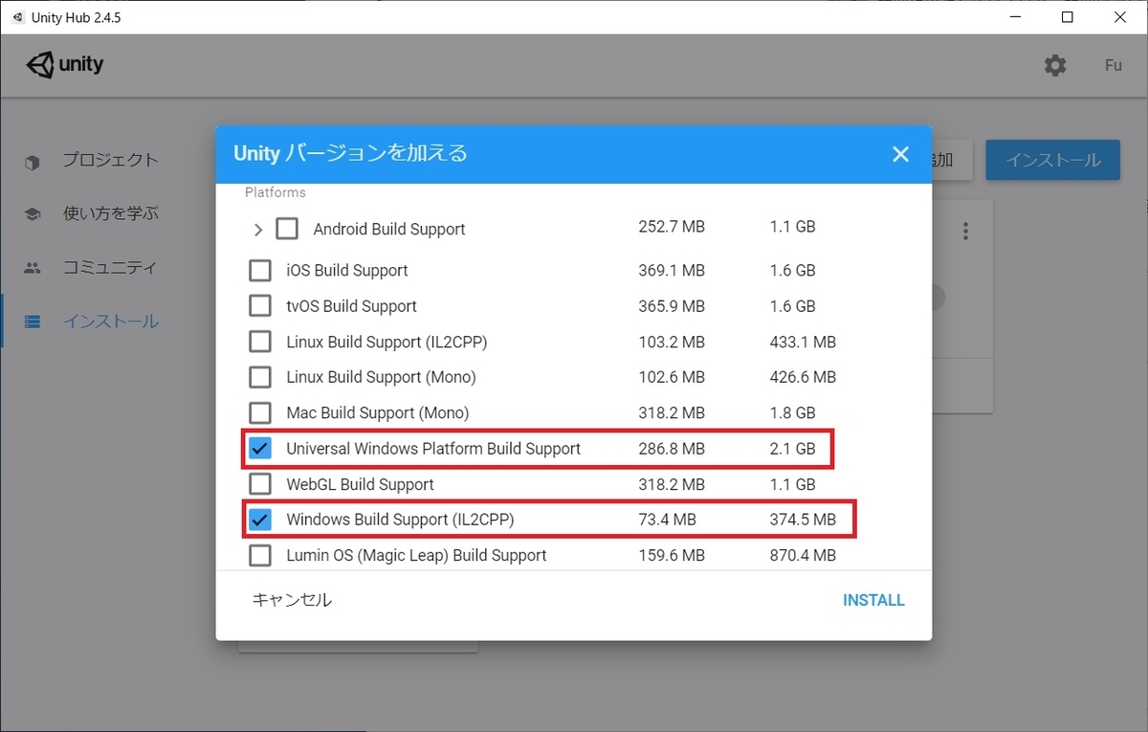
Task: Click the tvOS Build Support label
Action: pyautogui.click(x=351, y=306)
